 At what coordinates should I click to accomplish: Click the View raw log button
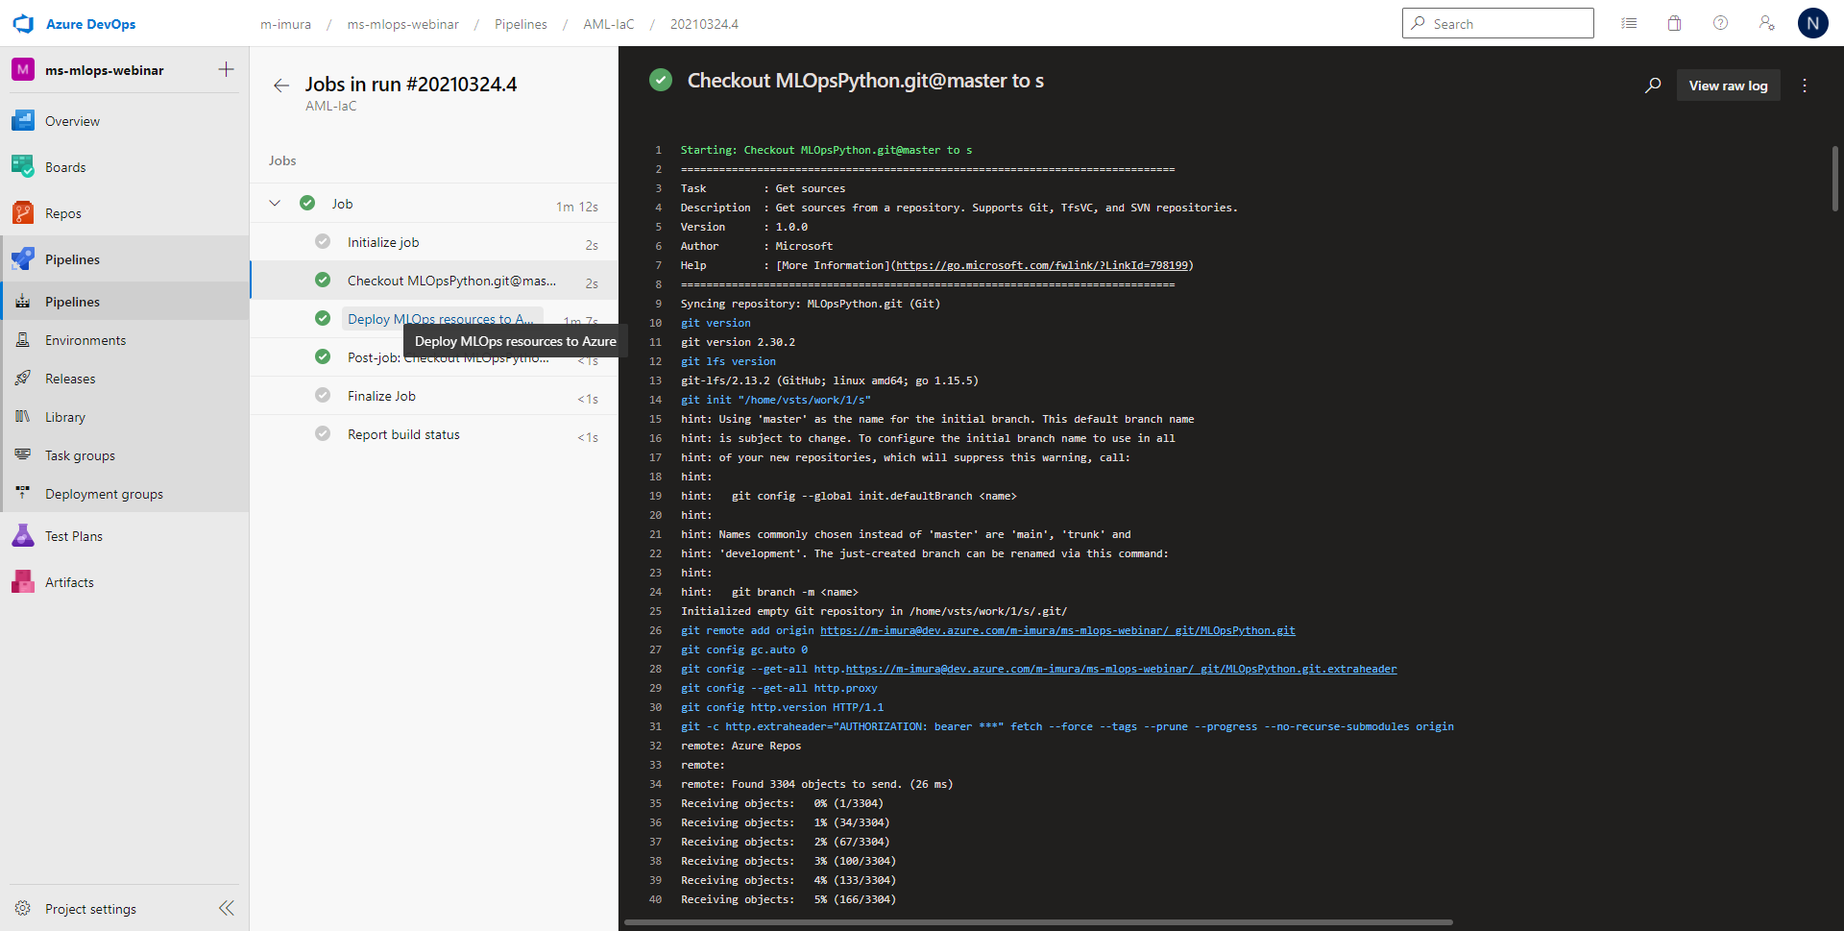click(x=1728, y=86)
